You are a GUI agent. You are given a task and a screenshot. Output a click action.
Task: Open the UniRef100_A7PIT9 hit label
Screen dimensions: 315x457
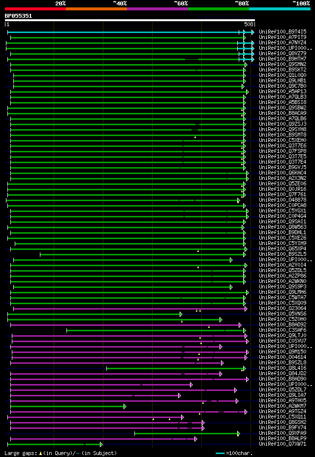point(283,37)
